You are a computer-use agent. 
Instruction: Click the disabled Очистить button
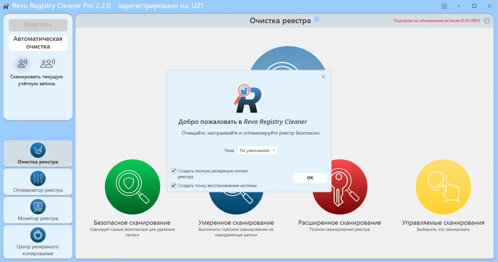(x=38, y=25)
